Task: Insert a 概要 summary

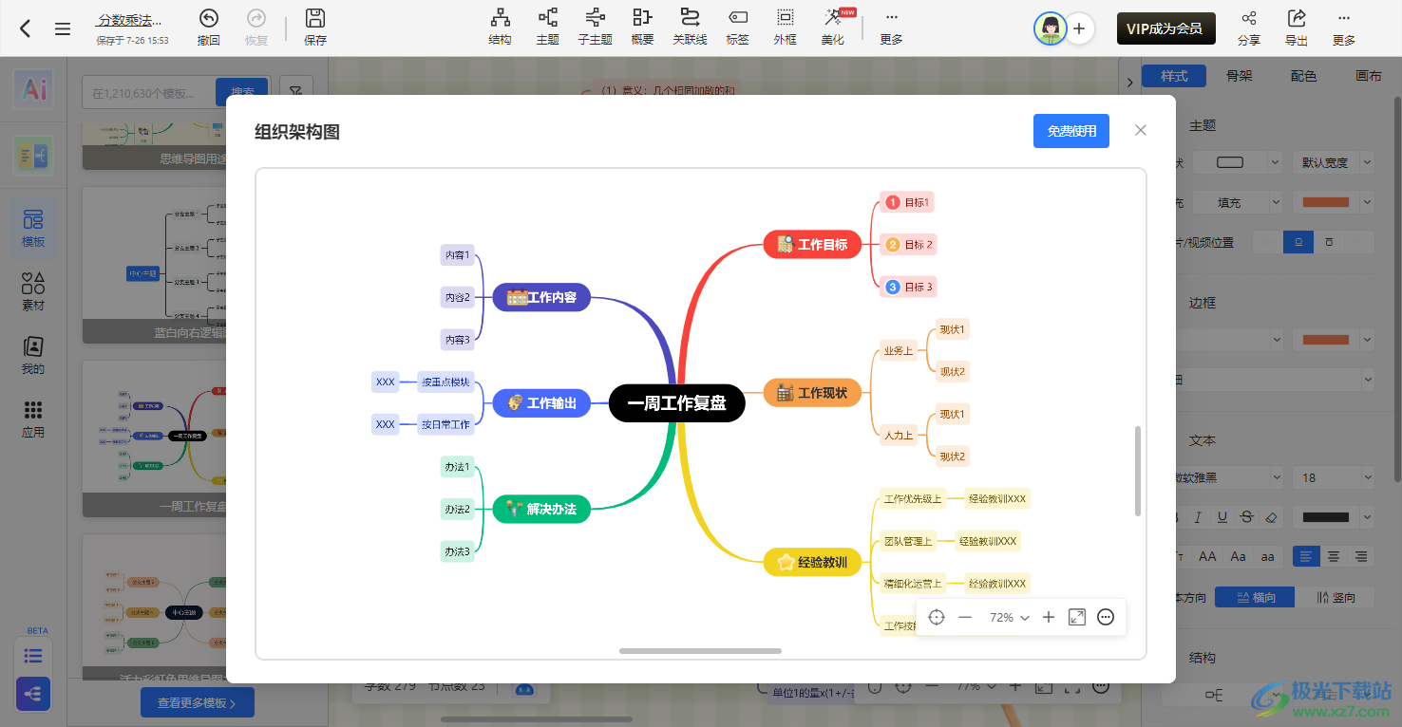Action: pyautogui.click(x=643, y=28)
